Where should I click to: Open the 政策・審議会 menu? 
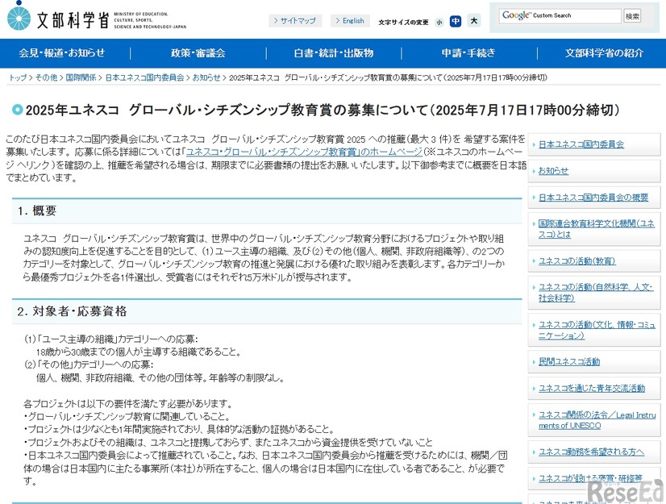click(x=198, y=53)
